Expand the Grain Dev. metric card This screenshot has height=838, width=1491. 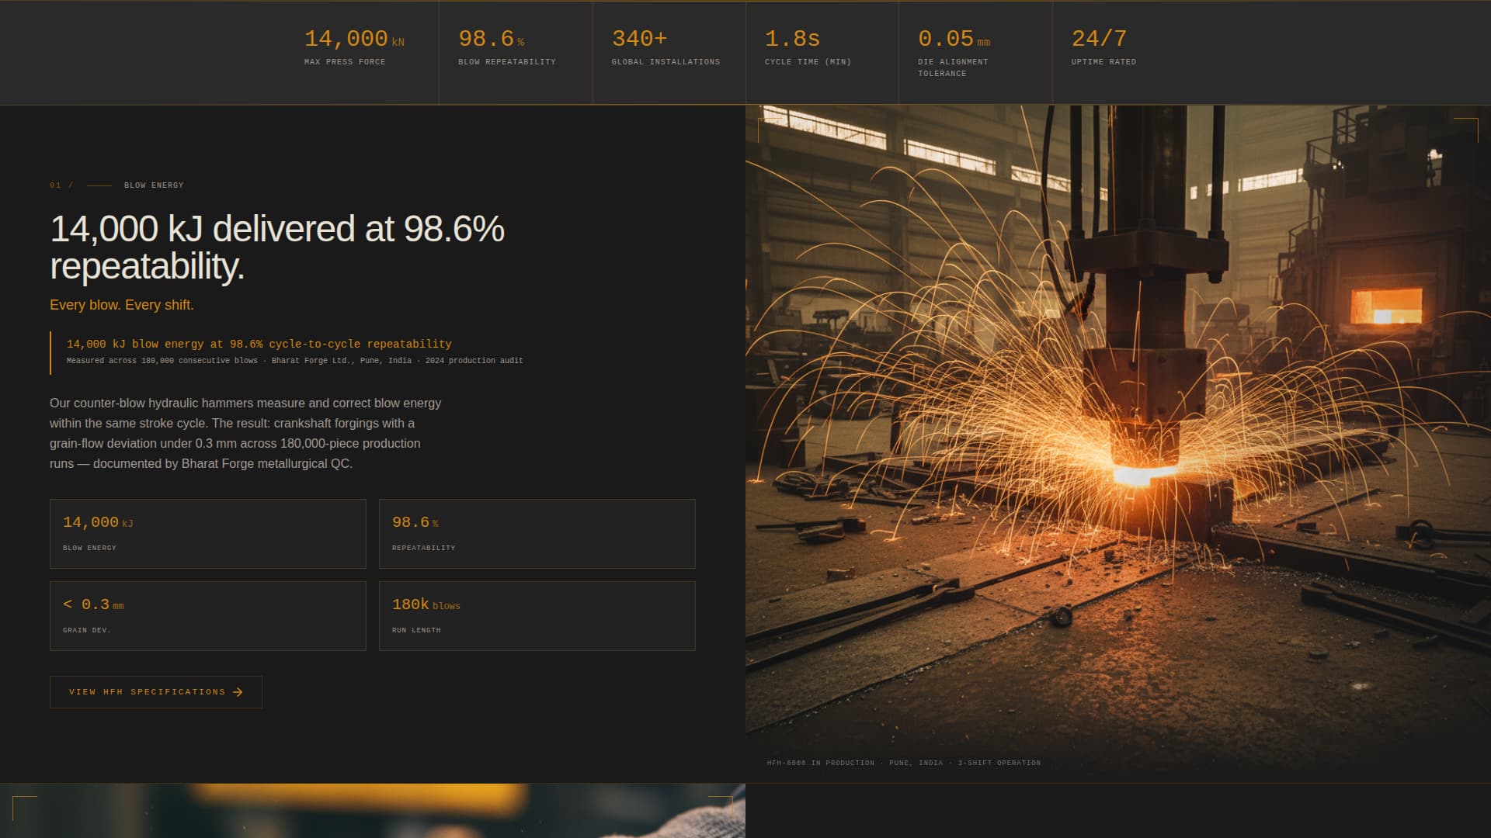point(207,615)
